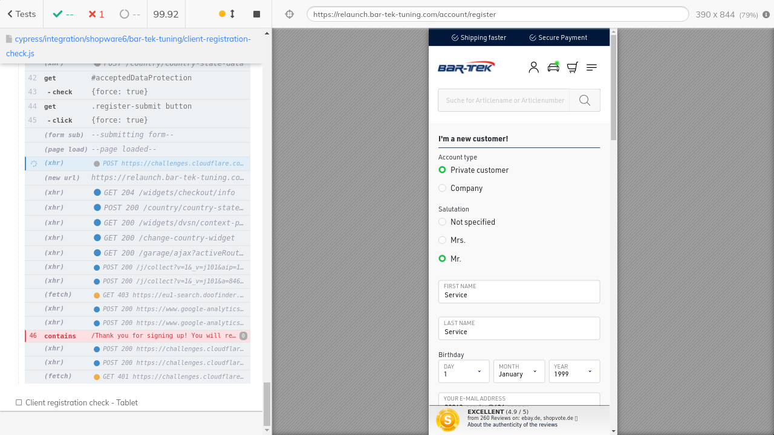Click the stop test run button
This screenshot has height=435, width=774.
256,14
